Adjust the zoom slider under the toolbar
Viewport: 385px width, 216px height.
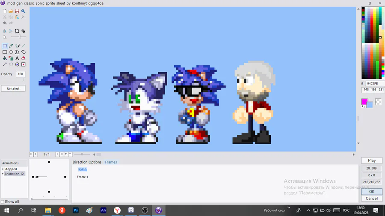[x=19, y=37]
